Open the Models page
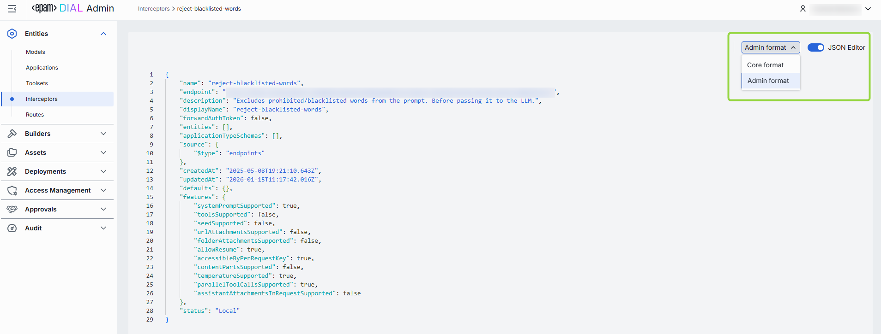The height and width of the screenshot is (334, 881). pyautogui.click(x=36, y=52)
